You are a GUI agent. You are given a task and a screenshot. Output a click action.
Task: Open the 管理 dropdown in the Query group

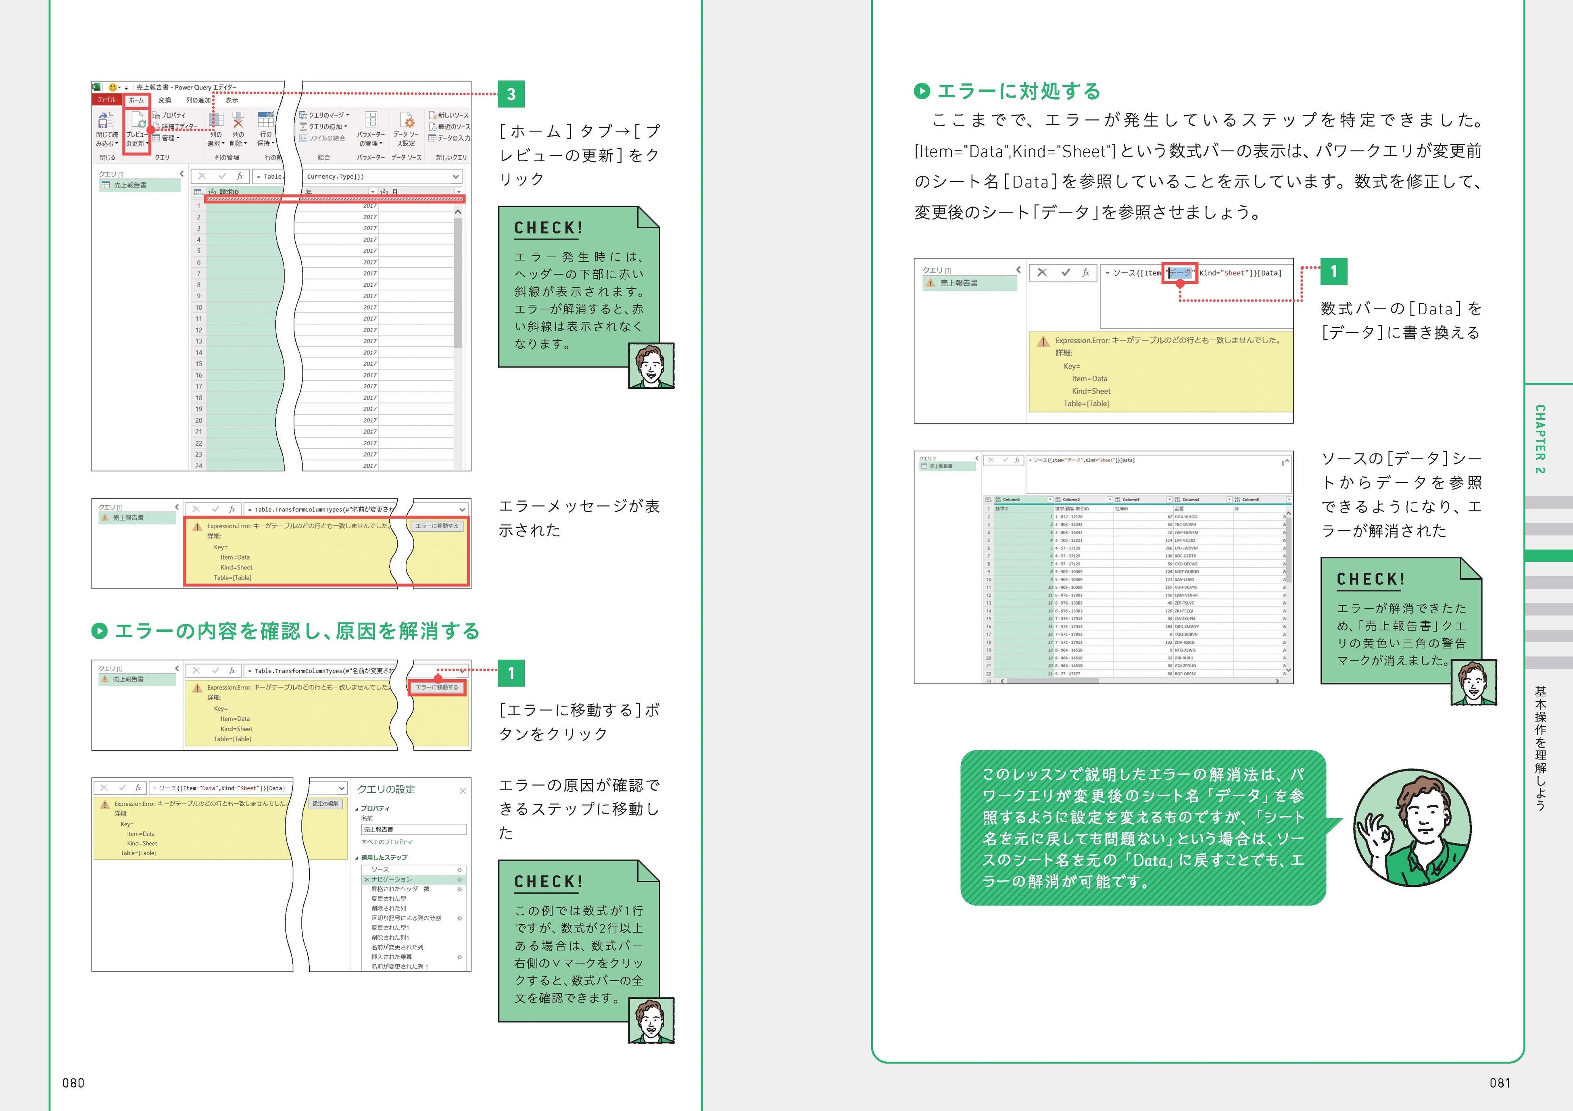pos(166,138)
